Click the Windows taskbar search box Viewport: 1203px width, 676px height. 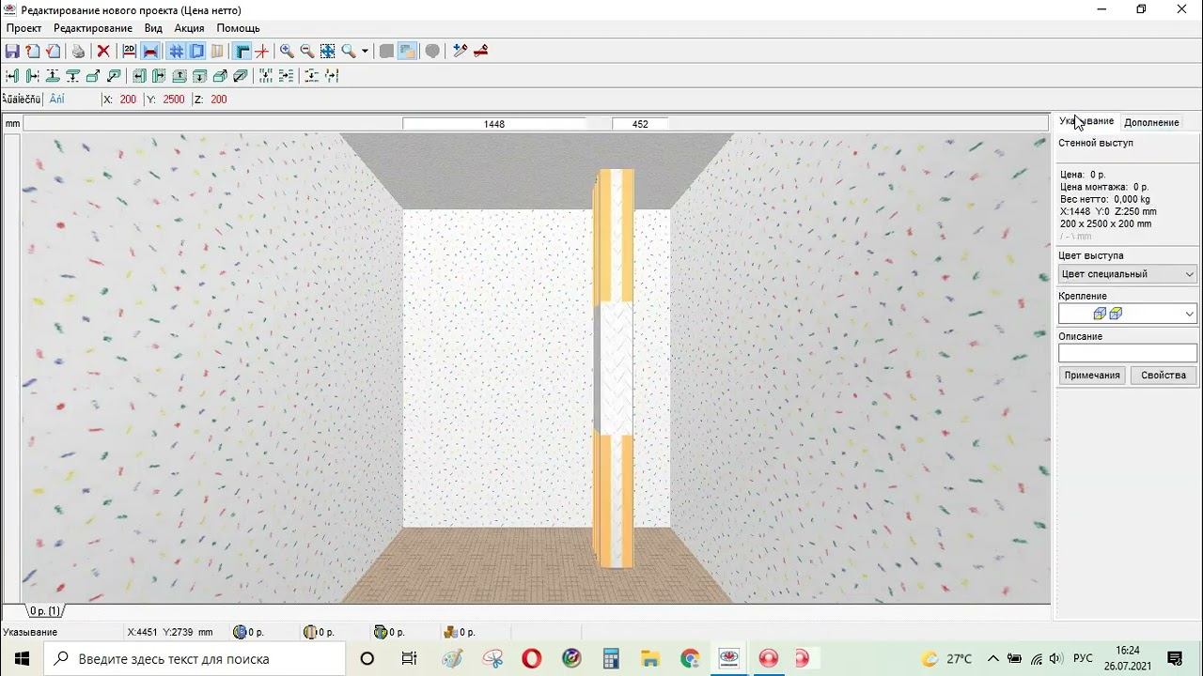pyautogui.click(x=196, y=658)
